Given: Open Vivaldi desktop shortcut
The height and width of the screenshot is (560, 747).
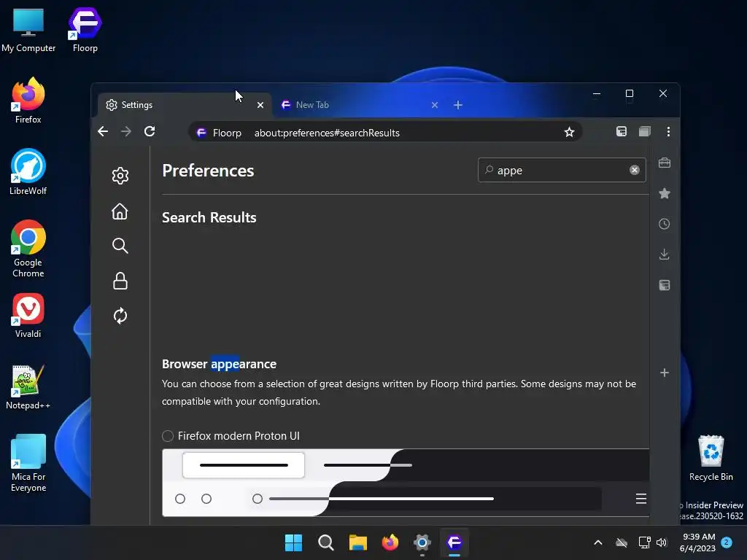Looking at the screenshot, I should [28, 315].
